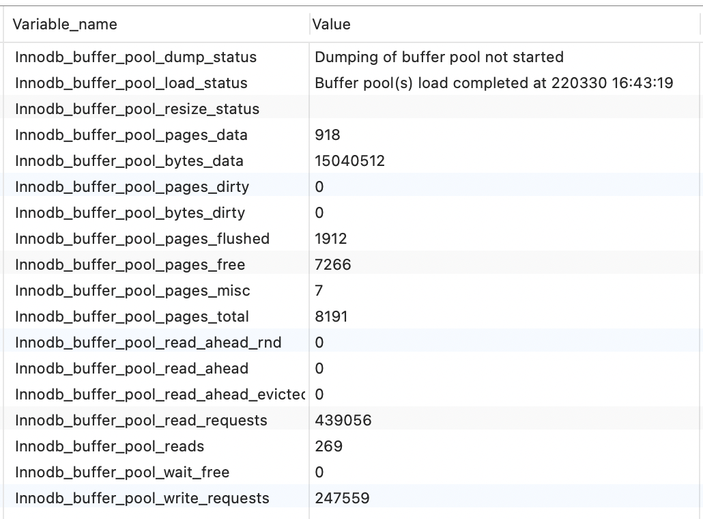The width and height of the screenshot is (703, 519).
Task: Click the Innodb_buffer_pool_bytes_dirty variable cell
Action: pyautogui.click(x=130, y=213)
